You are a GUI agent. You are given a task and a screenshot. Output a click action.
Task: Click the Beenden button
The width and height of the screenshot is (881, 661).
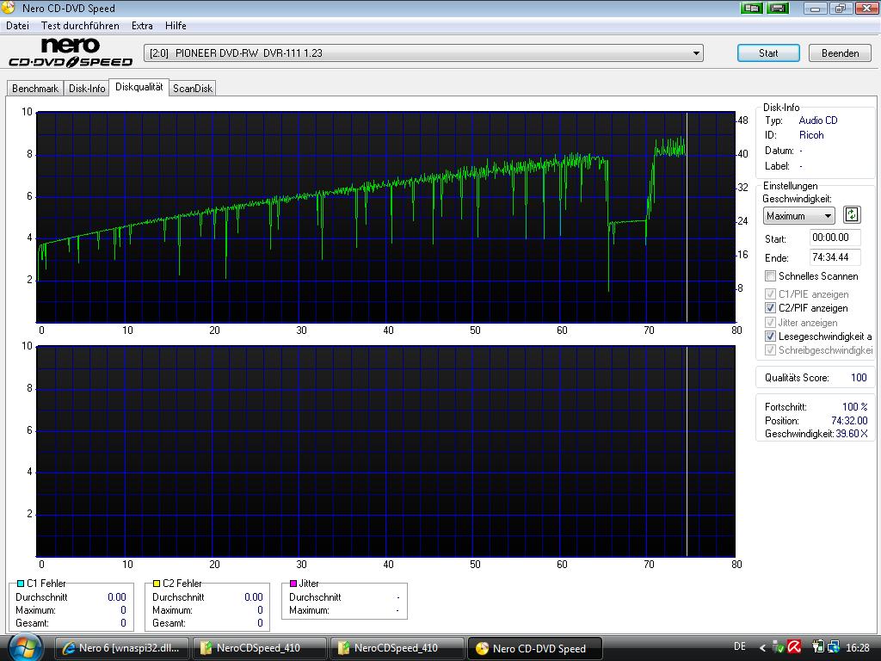pyautogui.click(x=840, y=53)
